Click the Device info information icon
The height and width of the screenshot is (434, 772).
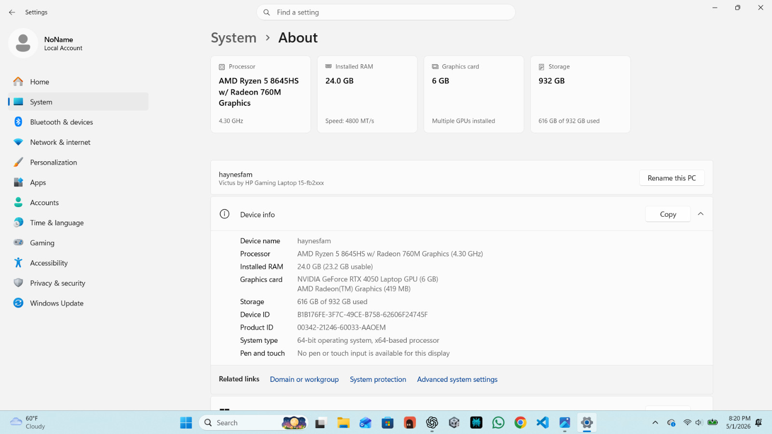tap(224, 214)
